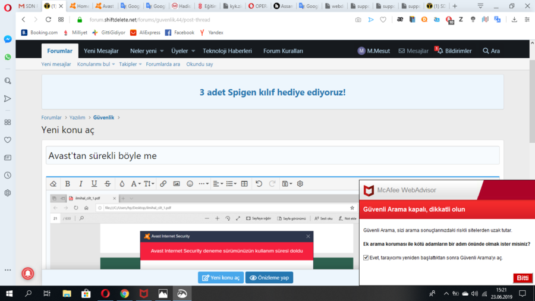This screenshot has height=301, width=535.
Task: Click the insert link icon
Action: 163,184
